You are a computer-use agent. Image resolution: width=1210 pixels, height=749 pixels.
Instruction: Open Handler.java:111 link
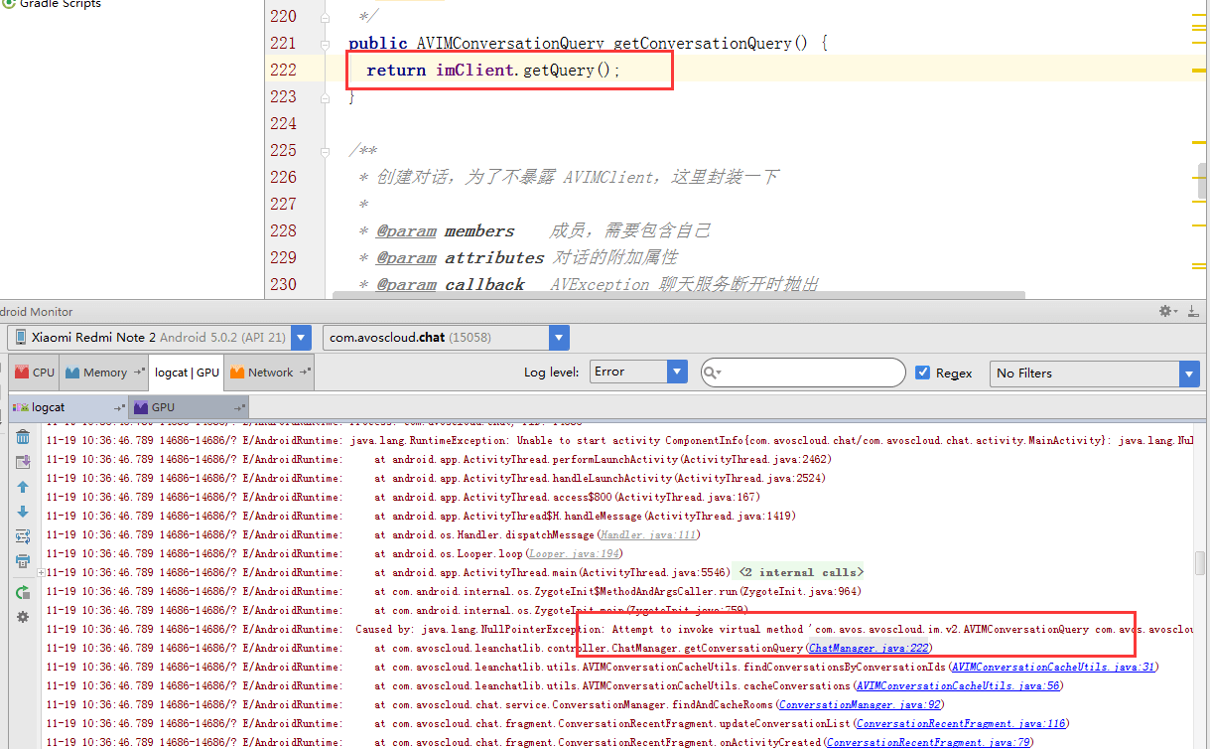coord(648,534)
